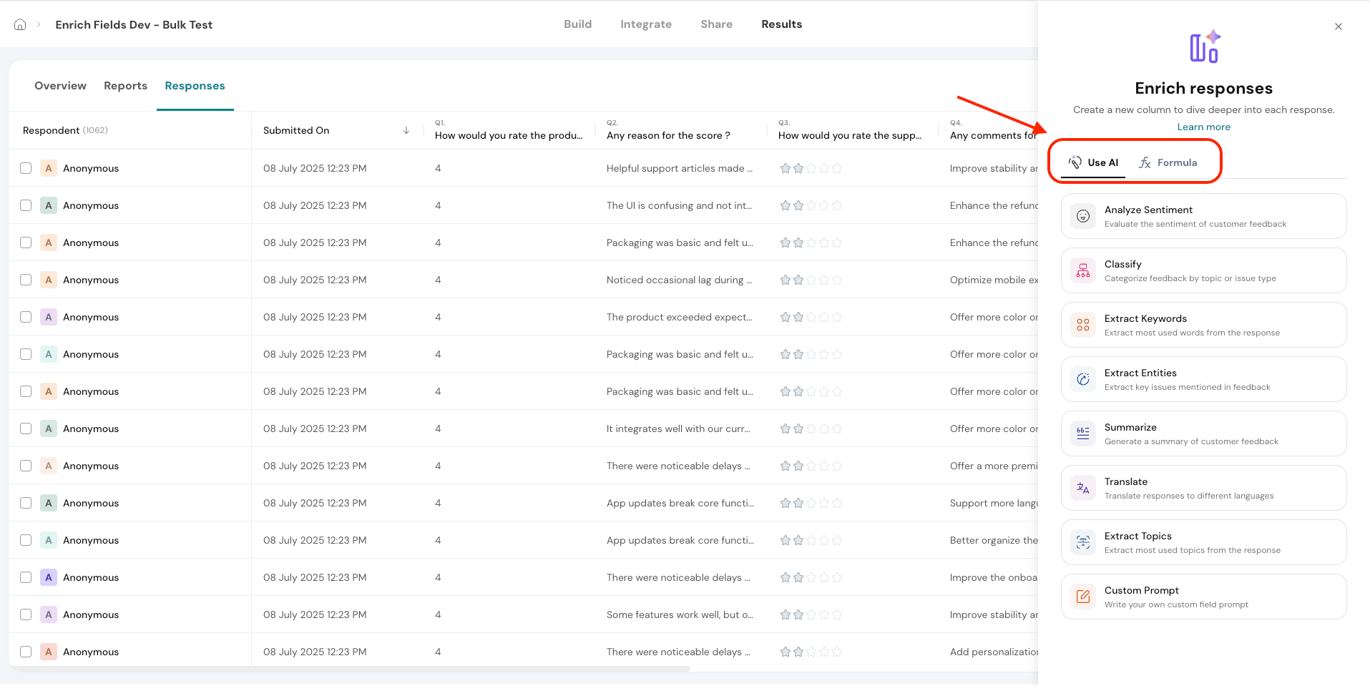
Task: Sort by Submitted On arrow
Action: [x=406, y=130]
